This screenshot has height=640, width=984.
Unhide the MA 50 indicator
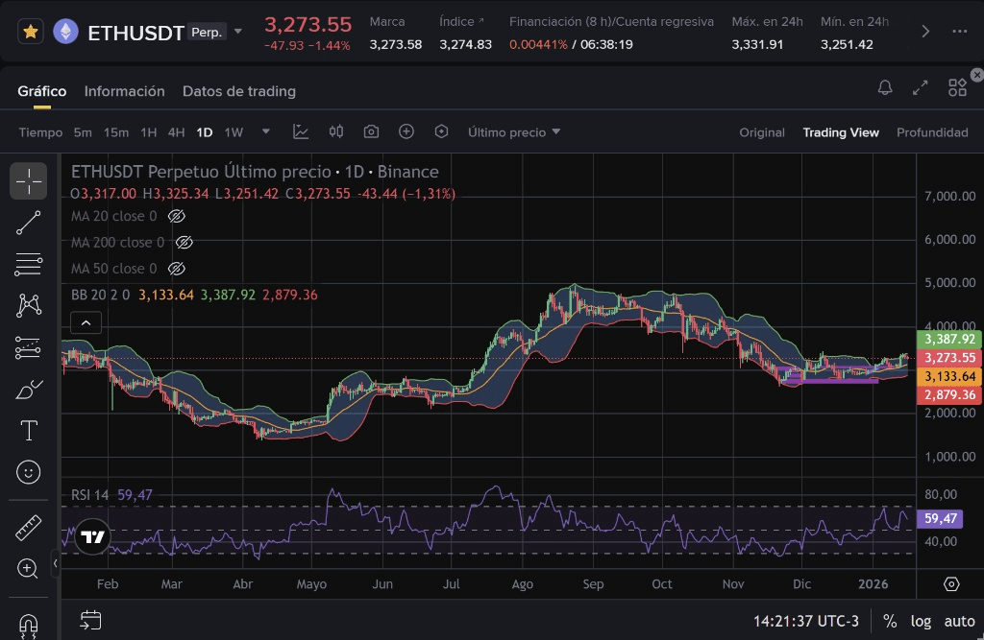pos(177,269)
